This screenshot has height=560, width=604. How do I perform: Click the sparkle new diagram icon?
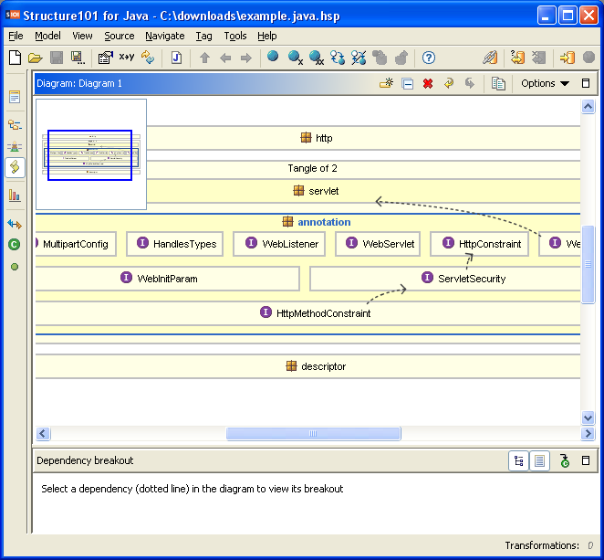point(386,83)
